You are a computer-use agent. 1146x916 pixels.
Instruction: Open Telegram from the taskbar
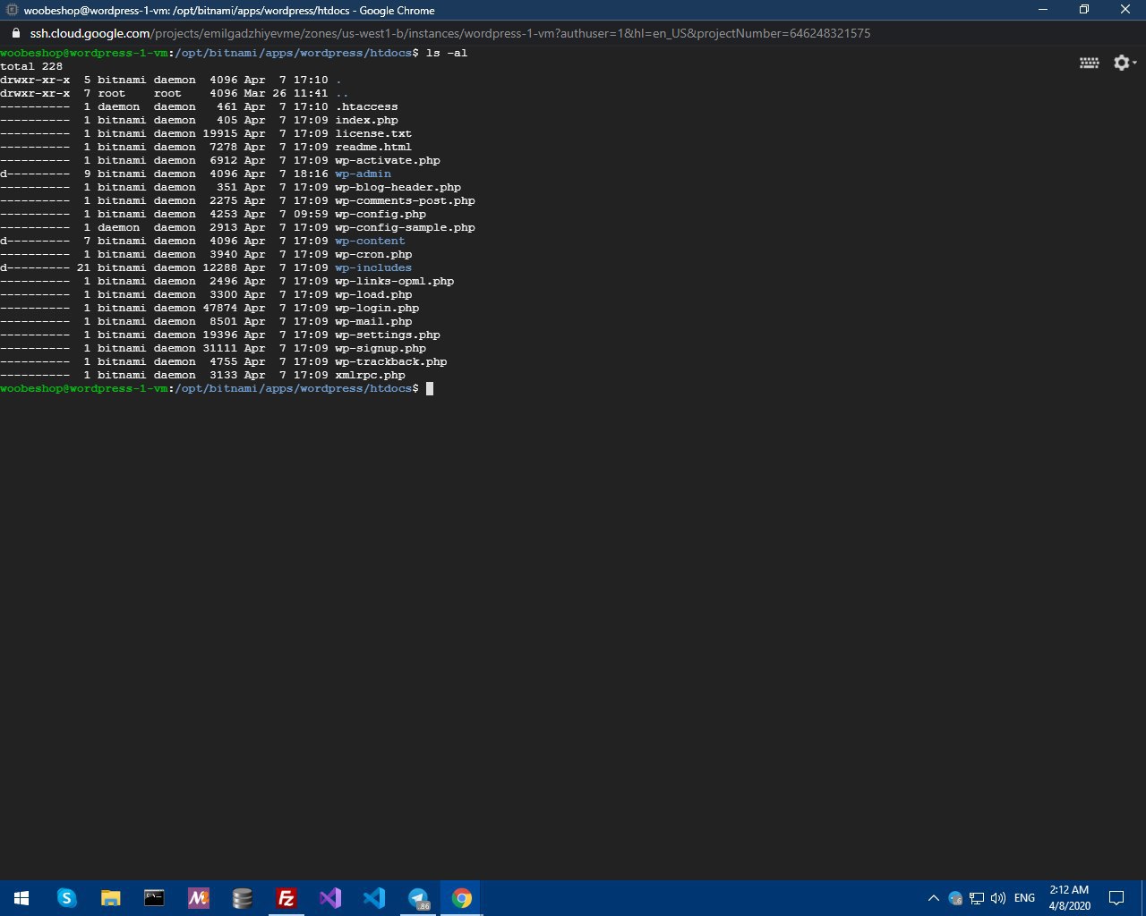click(x=417, y=898)
